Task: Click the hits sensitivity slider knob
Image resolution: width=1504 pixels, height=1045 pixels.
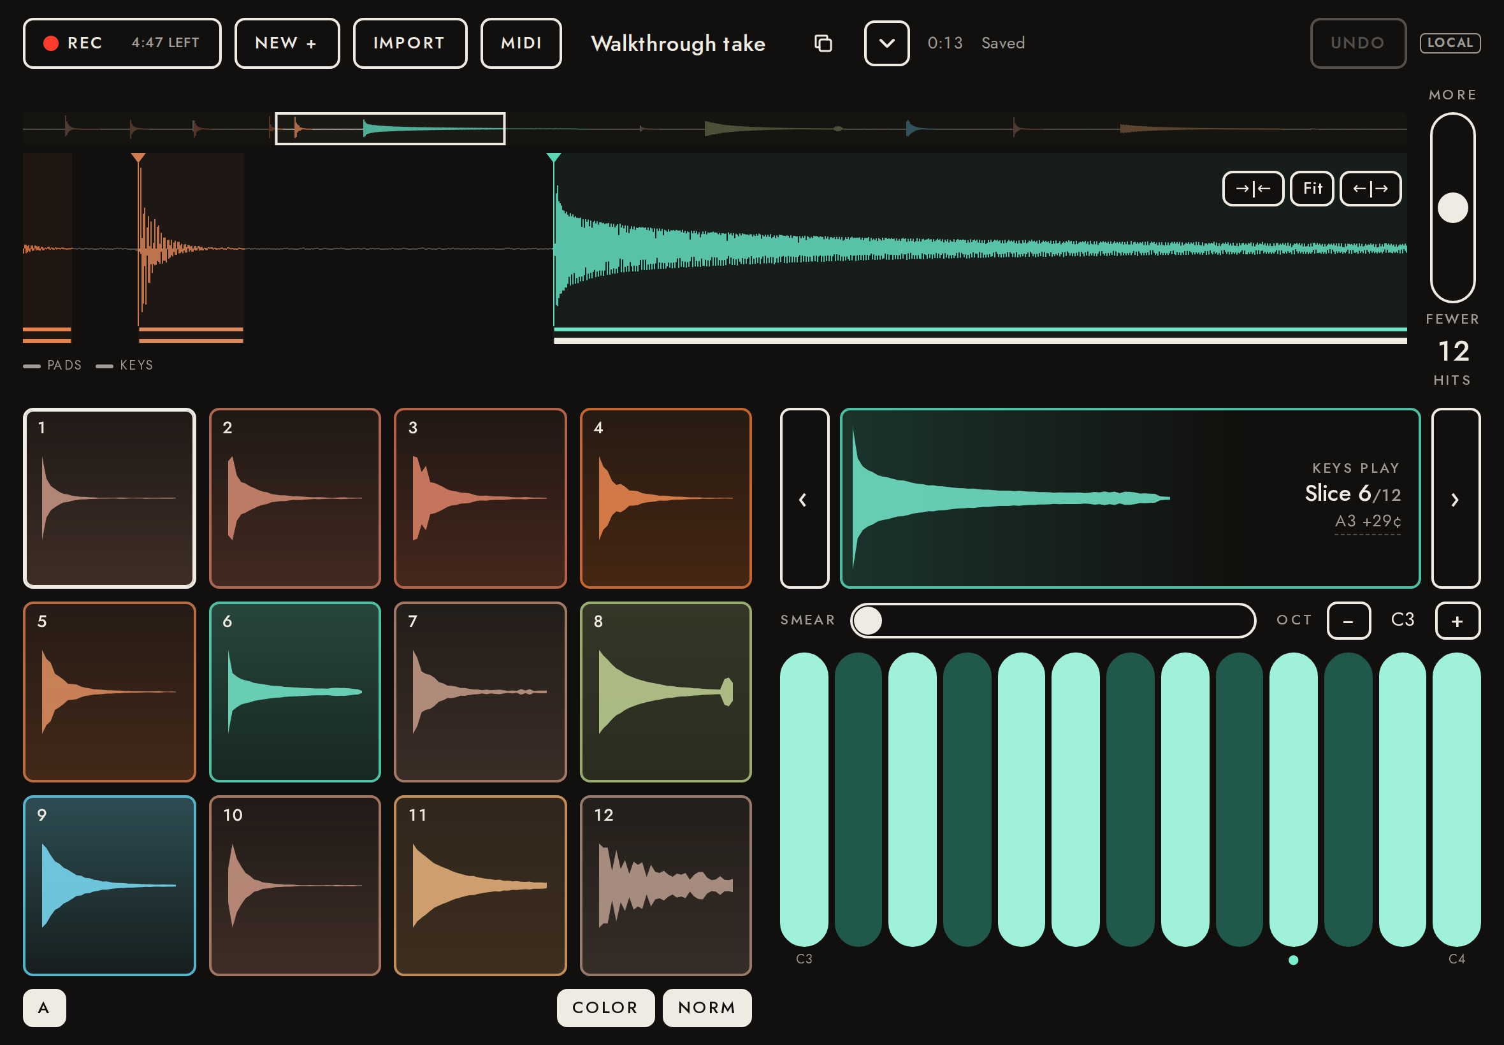Action: [x=1453, y=208]
